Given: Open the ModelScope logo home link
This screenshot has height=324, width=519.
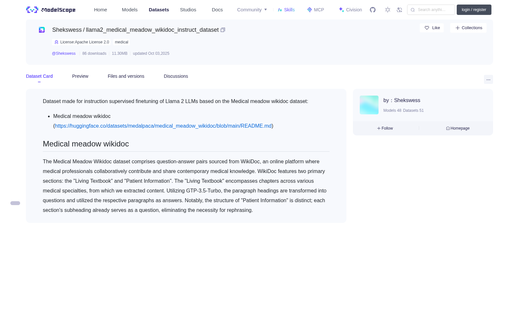Looking at the screenshot, I should pyautogui.click(x=51, y=10).
